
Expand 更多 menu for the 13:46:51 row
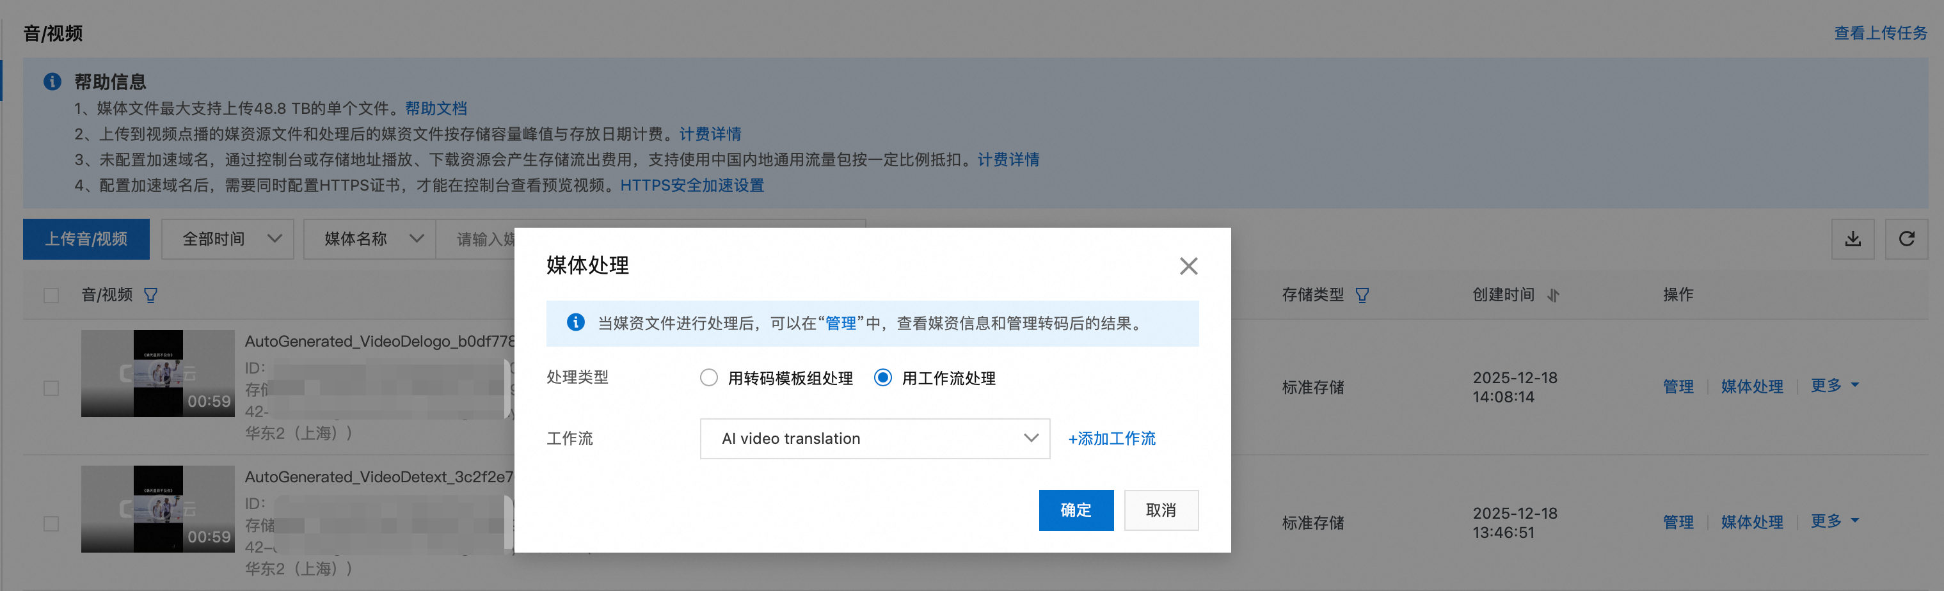[x=1835, y=521]
